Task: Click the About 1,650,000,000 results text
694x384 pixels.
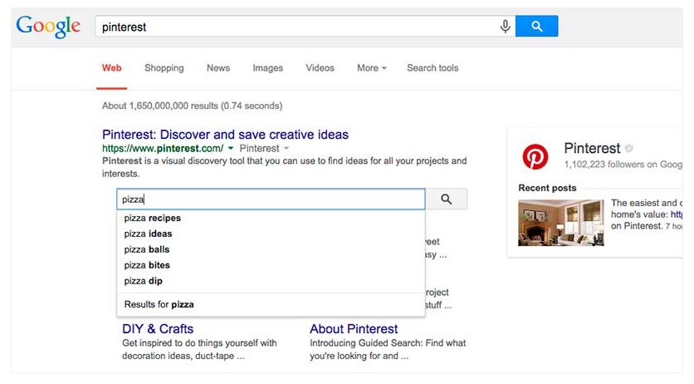Action: pyautogui.click(x=192, y=106)
